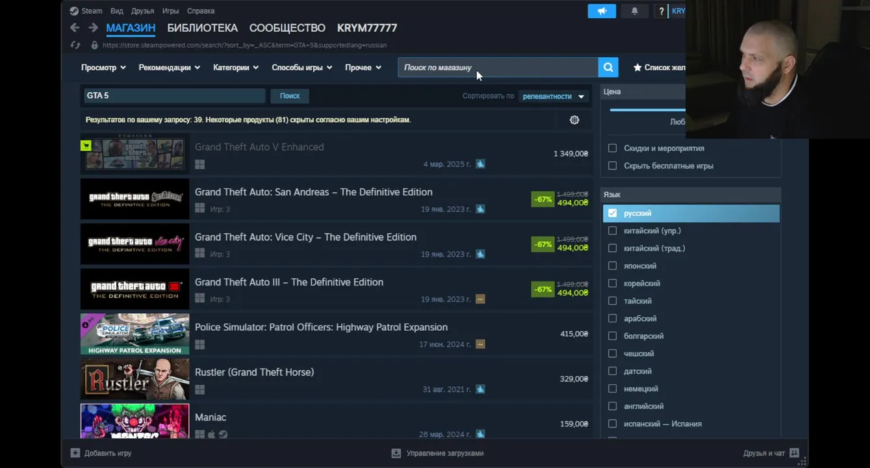Expand the 'Просмотр' store menu
870x468 pixels.
point(103,68)
